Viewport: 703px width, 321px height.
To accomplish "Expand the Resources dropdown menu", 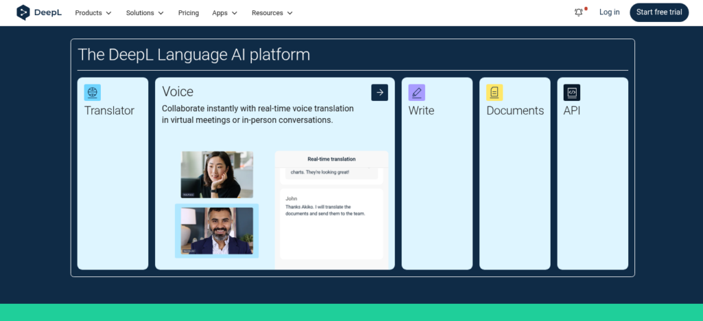I will tap(272, 13).
